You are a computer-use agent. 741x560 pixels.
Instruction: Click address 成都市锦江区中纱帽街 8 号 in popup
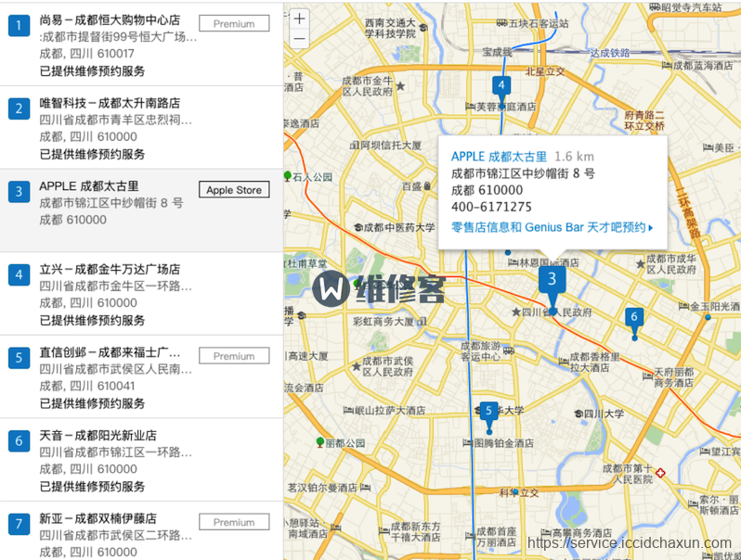pos(523,173)
